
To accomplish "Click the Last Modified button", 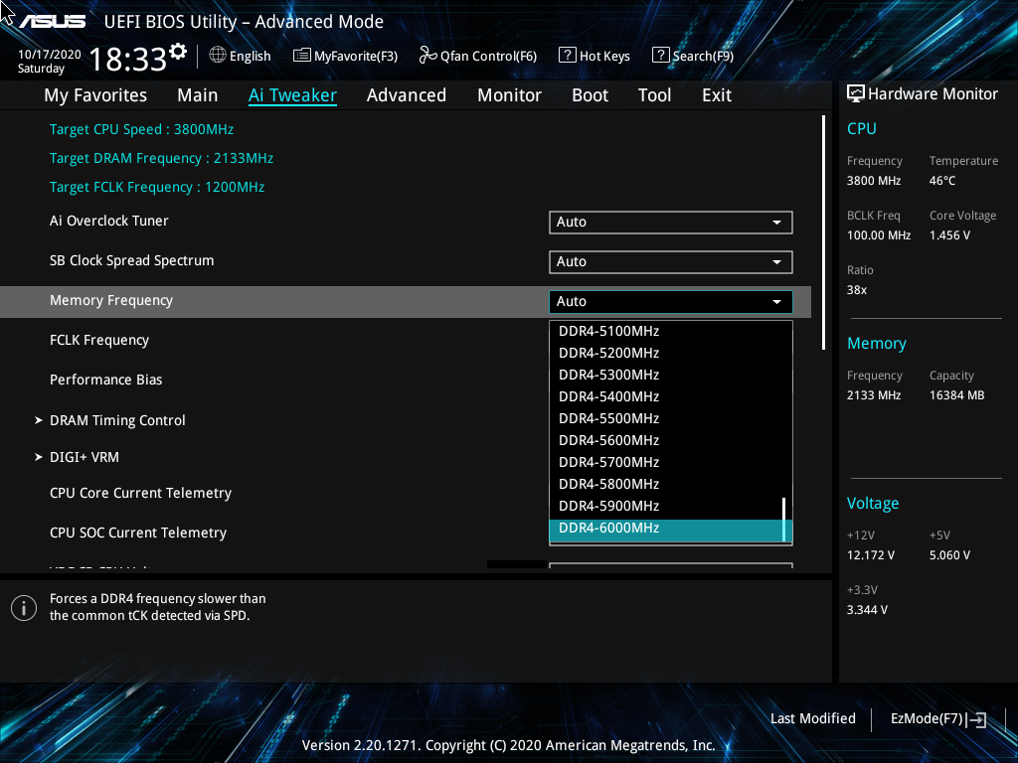I will (813, 719).
